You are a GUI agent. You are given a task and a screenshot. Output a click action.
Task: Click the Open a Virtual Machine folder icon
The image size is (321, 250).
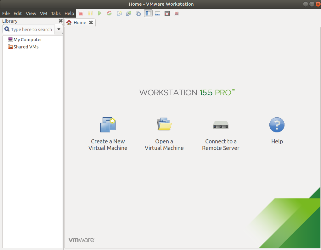pos(164,124)
